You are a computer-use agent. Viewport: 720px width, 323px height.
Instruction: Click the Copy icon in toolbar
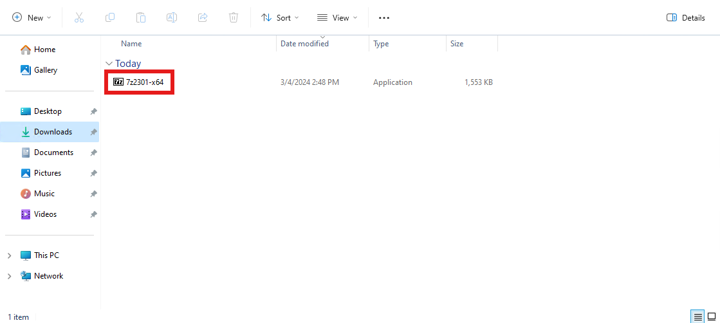[110, 17]
